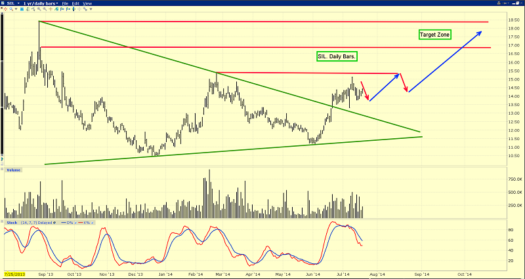Click the 7/25/2013 date label
The image size is (525, 279).
[9, 274]
